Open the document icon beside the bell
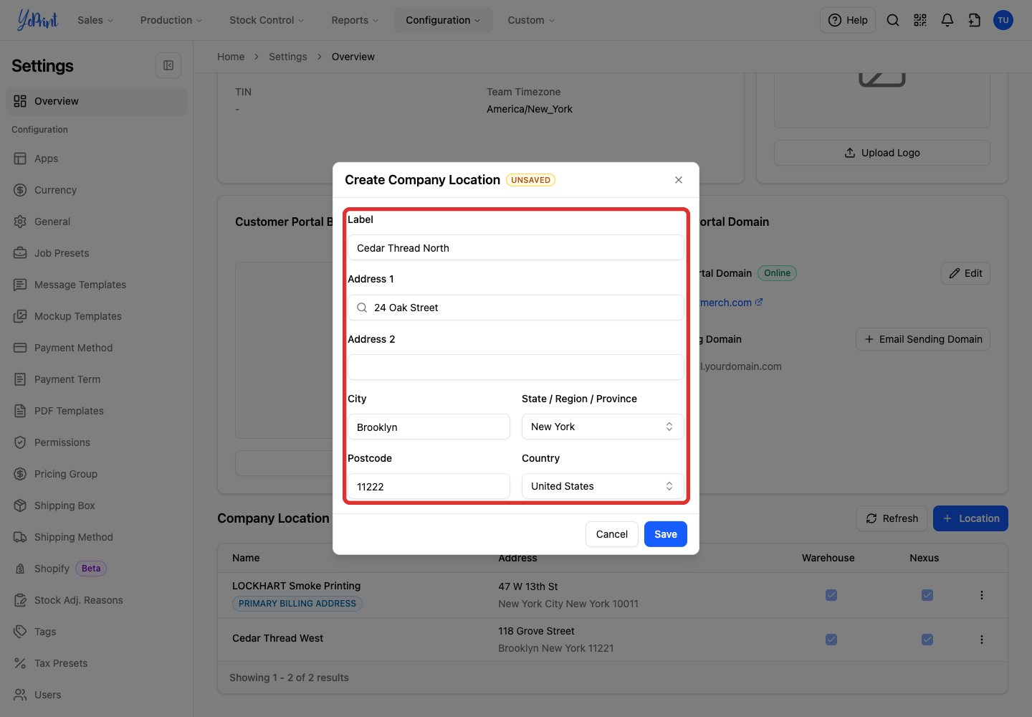Screen dimensions: 1032x717 tap(975, 20)
